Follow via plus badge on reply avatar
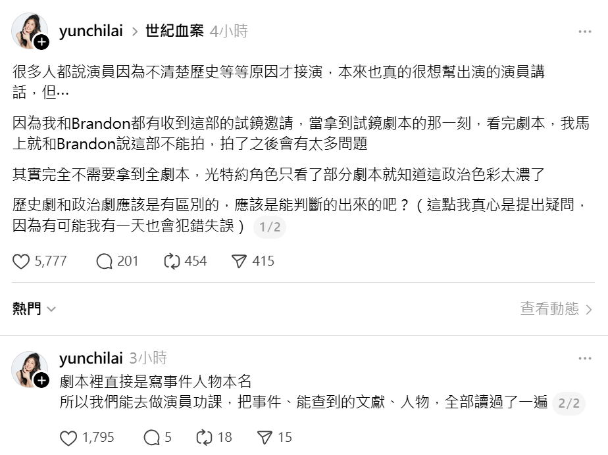608x455 pixels. point(41,381)
